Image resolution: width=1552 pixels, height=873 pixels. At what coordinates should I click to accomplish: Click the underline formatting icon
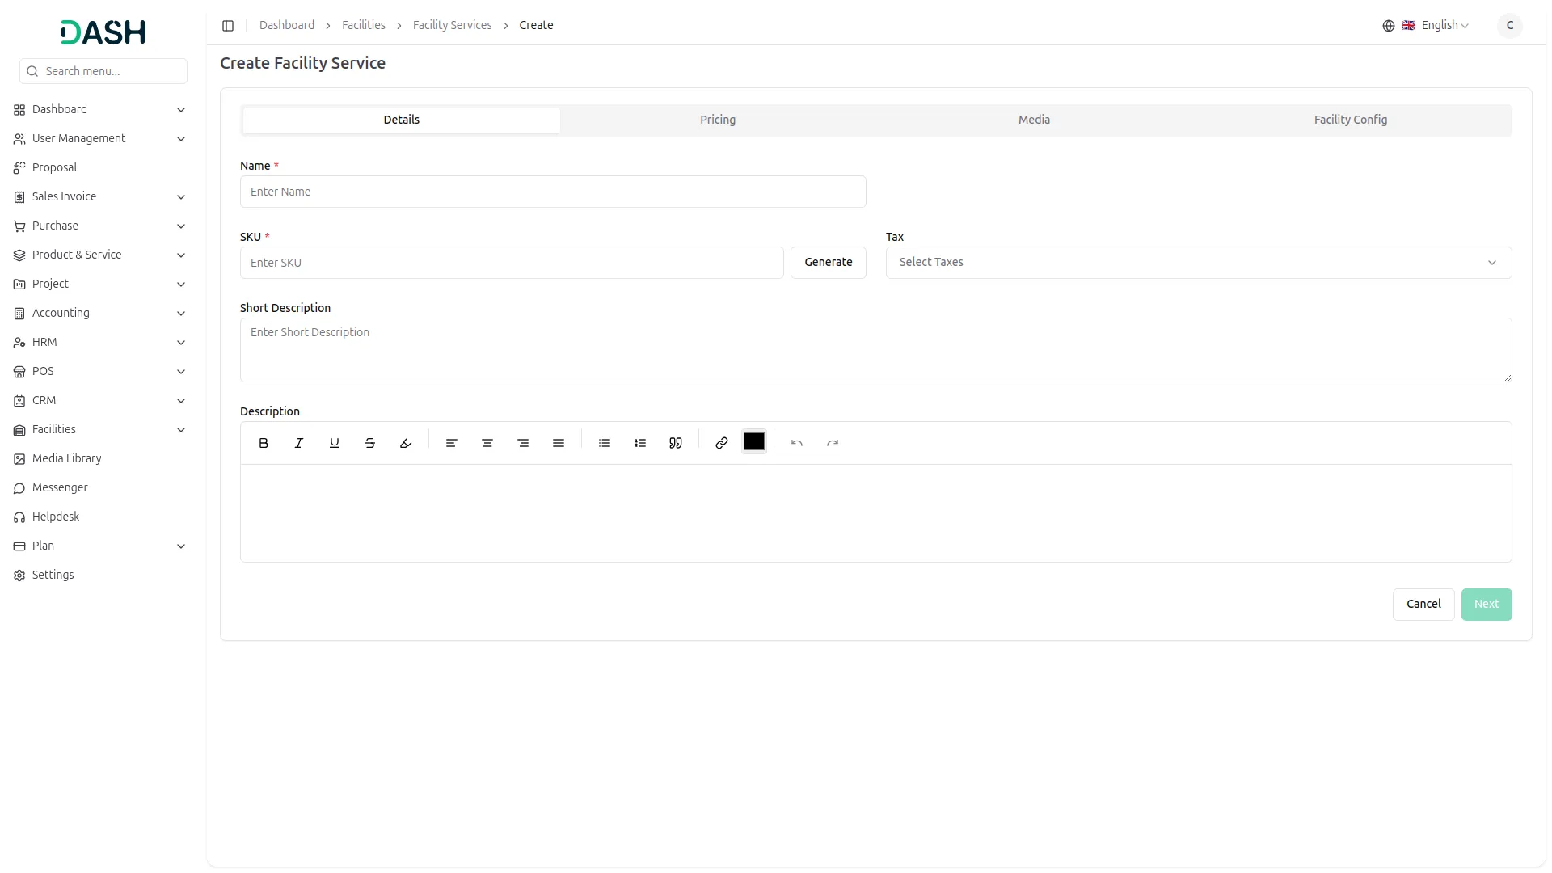point(335,443)
